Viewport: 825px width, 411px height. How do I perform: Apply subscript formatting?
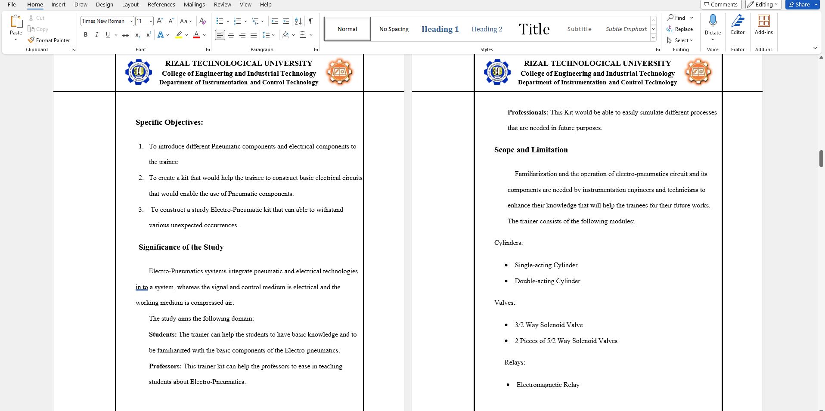pyautogui.click(x=137, y=35)
